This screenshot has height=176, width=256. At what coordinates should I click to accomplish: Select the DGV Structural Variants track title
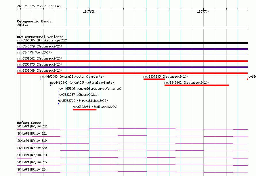pyautogui.click(x=40, y=37)
